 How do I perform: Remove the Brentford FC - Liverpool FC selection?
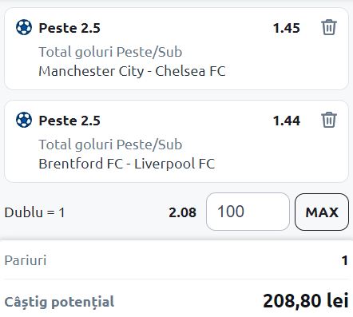coord(329,120)
